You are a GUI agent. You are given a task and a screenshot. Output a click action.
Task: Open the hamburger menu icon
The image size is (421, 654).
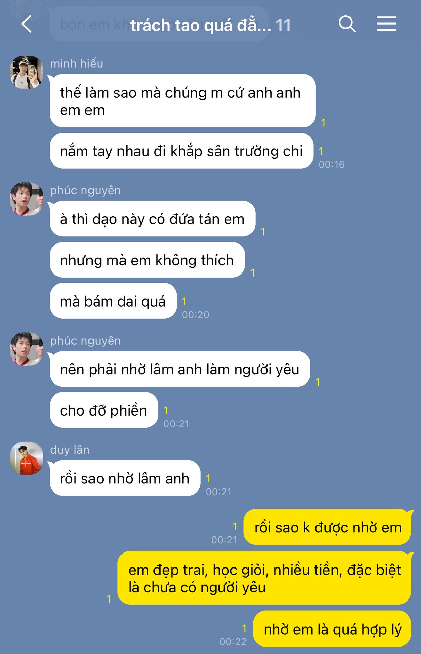coord(387,24)
